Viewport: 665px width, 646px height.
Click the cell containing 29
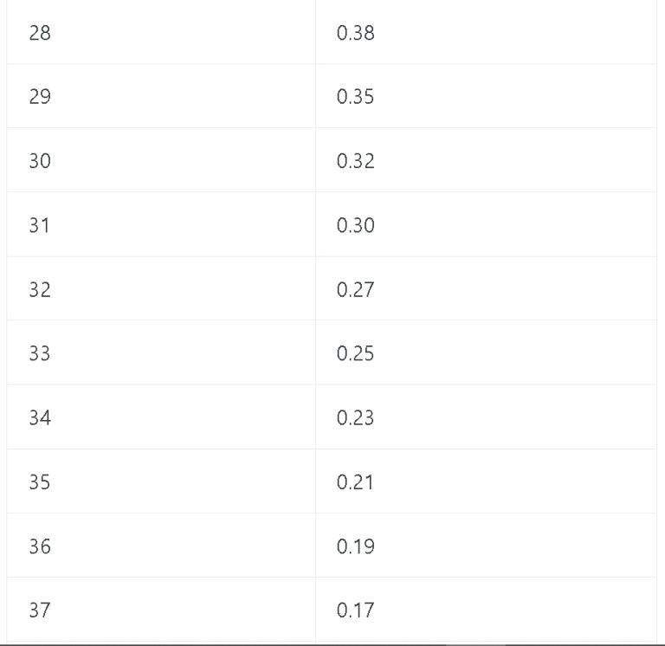[161, 96]
